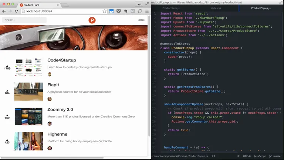
Task: Click Zoommy 2.0 photo grid thumbnail
Action: point(28,116)
